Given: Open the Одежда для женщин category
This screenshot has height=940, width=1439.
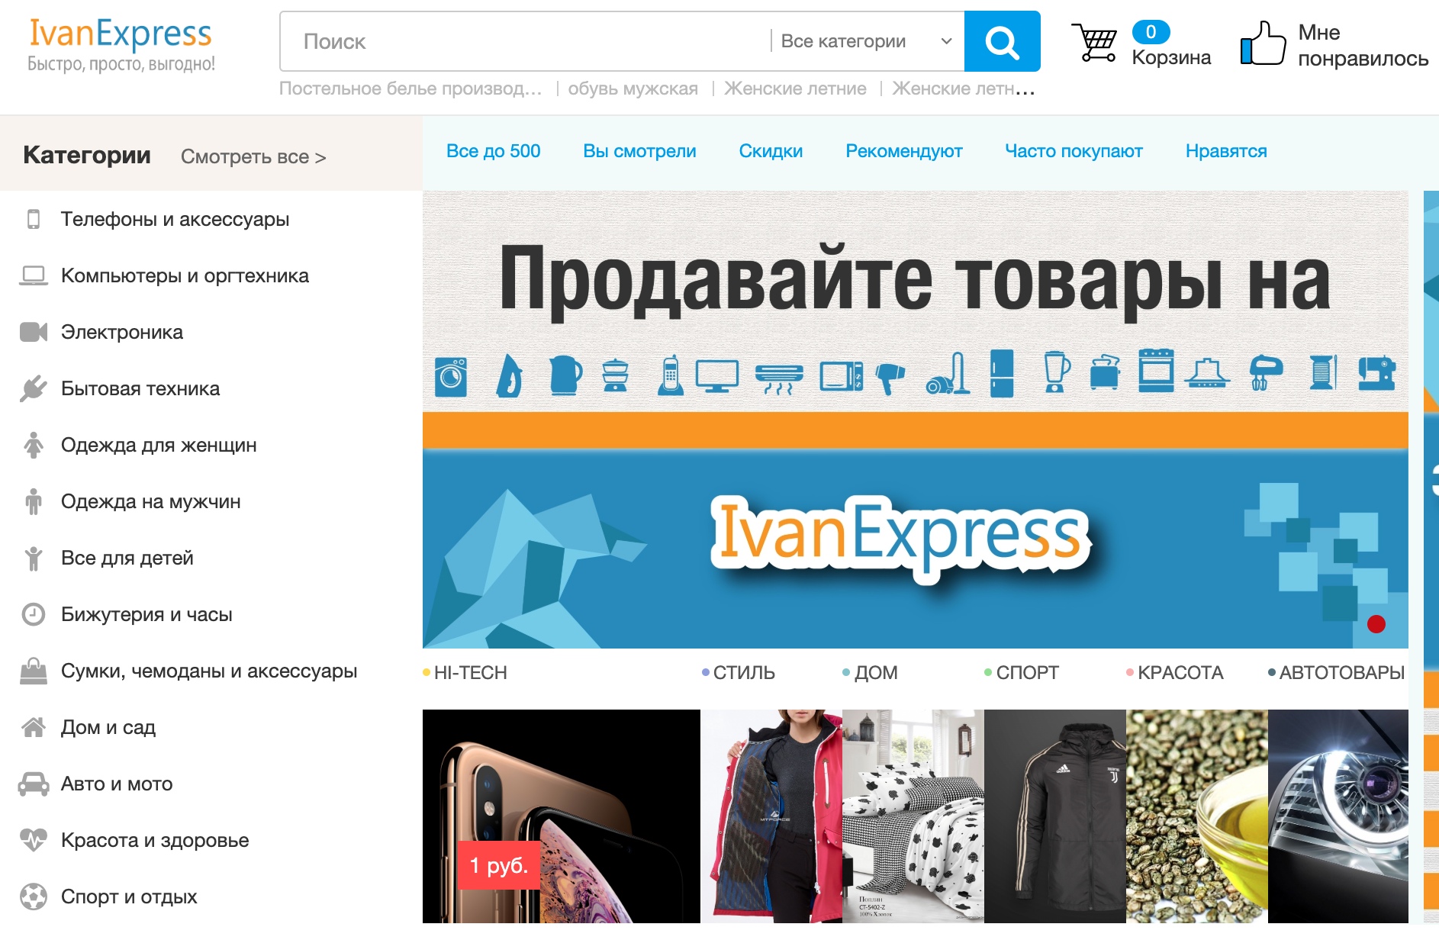Looking at the screenshot, I should click(x=159, y=445).
